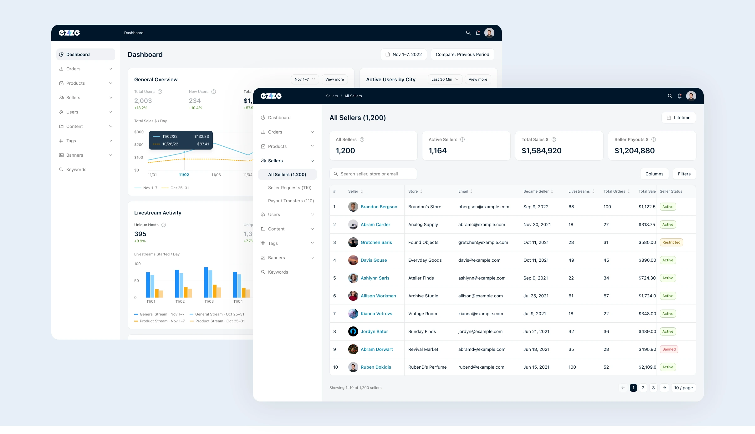Click info icon next to Total Users
755x434 pixels.
pos(160,92)
